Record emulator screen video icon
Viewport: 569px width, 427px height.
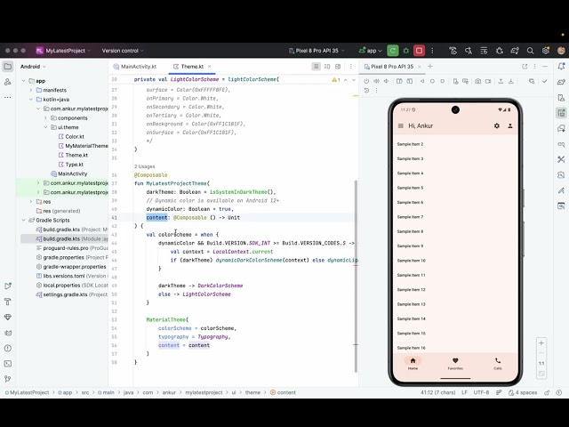[488, 81]
